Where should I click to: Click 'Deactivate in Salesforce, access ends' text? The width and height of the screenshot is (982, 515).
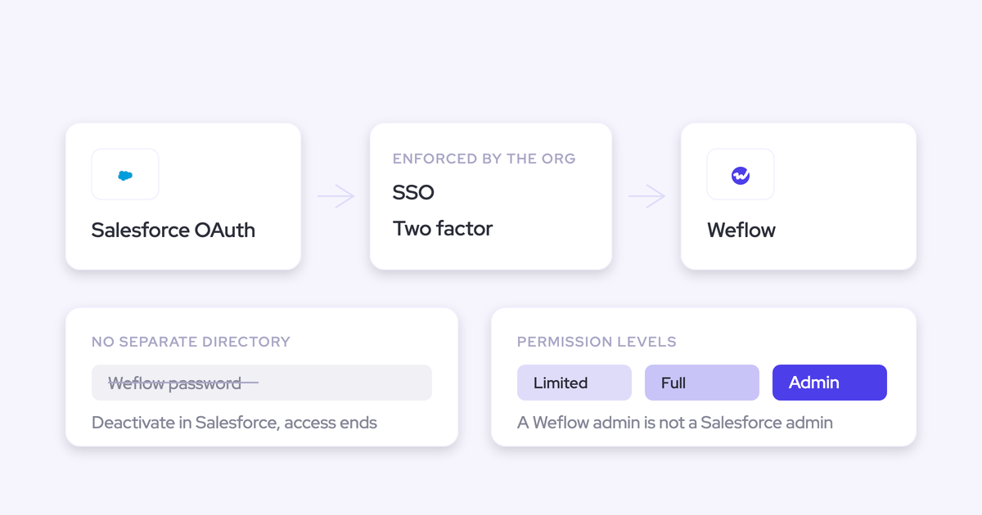[x=234, y=423]
